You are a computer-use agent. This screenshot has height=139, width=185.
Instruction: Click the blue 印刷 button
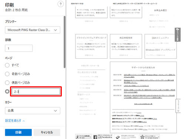coord(18,132)
